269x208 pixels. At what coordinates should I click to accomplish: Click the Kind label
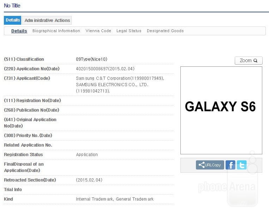tap(8, 199)
